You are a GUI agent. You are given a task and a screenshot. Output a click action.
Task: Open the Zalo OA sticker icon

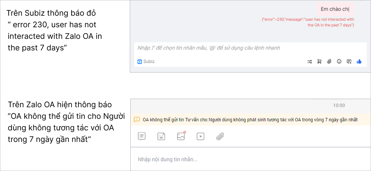(161, 136)
